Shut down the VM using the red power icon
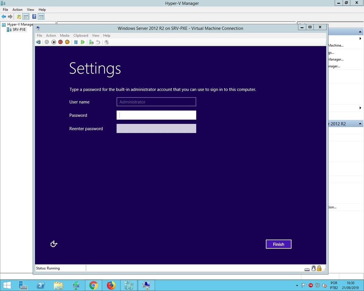Image resolution: width=364 pixels, height=291 pixels. (x=60, y=42)
